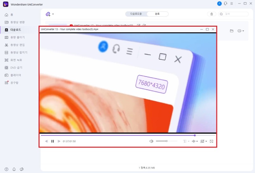Click the status text 1 항목,6.35 MB

tap(147, 168)
